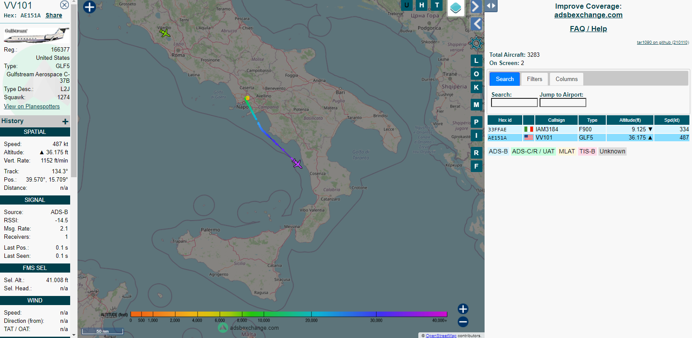Image resolution: width=692 pixels, height=338 pixels.
Task: Switch to the Search tab
Action: [504, 79]
